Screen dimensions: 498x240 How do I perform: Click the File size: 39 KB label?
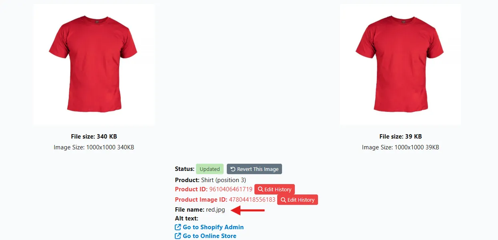[400, 137]
